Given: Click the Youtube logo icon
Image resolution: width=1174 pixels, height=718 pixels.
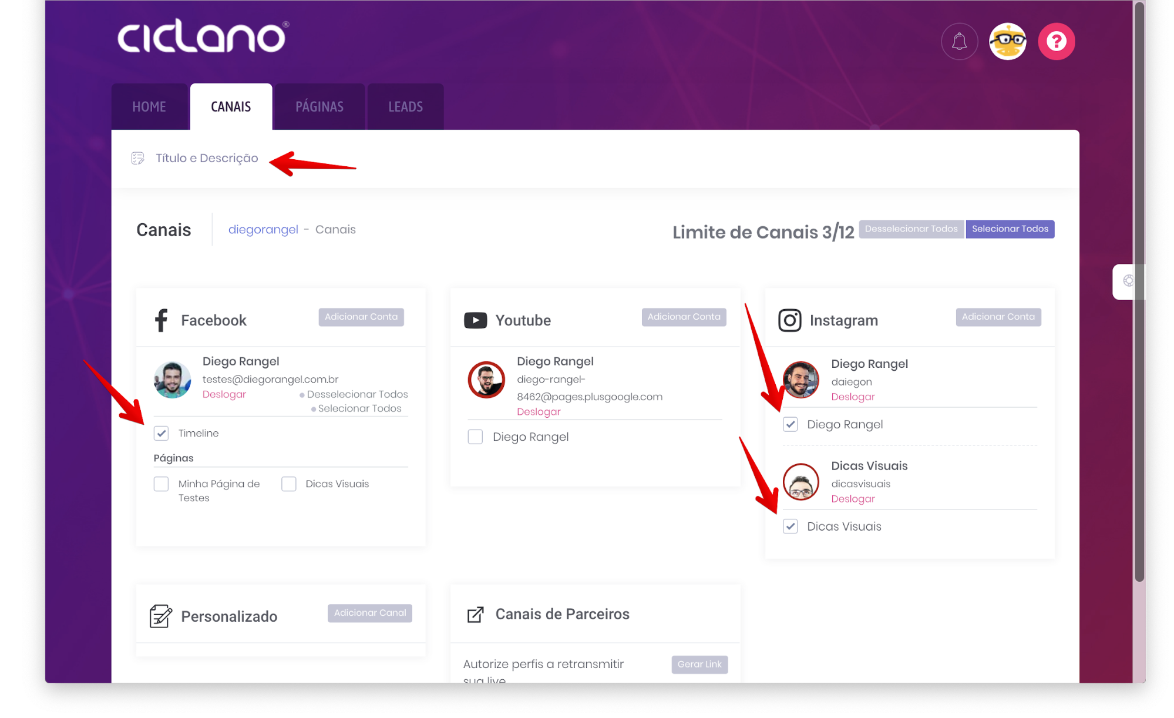Looking at the screenshot, I should (x=475, y=320).
